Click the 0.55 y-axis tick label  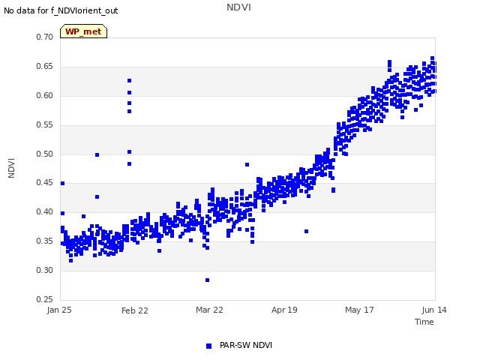45,125
